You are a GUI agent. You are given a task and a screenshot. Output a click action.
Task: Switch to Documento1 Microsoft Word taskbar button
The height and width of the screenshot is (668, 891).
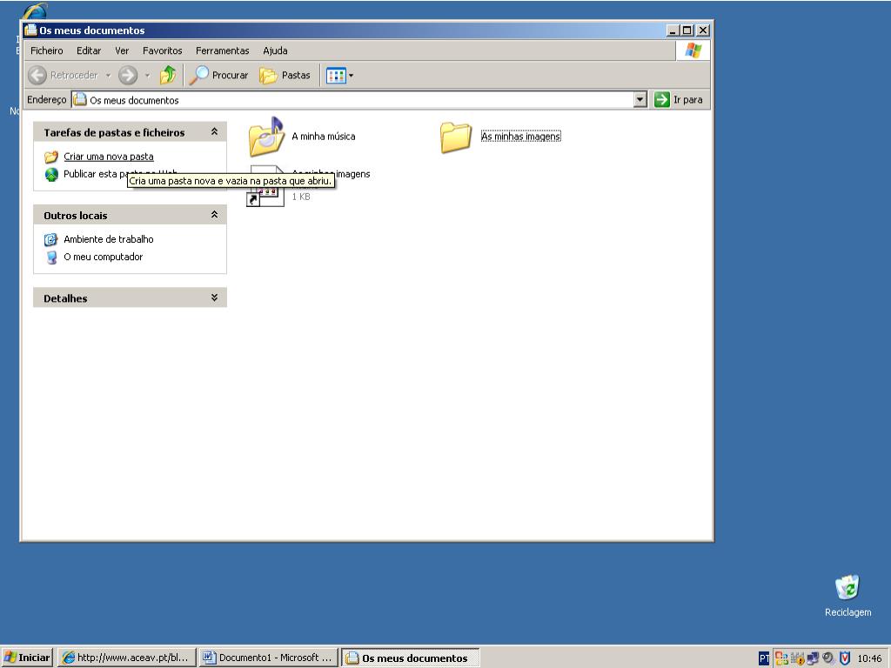(x=268, y=658)
